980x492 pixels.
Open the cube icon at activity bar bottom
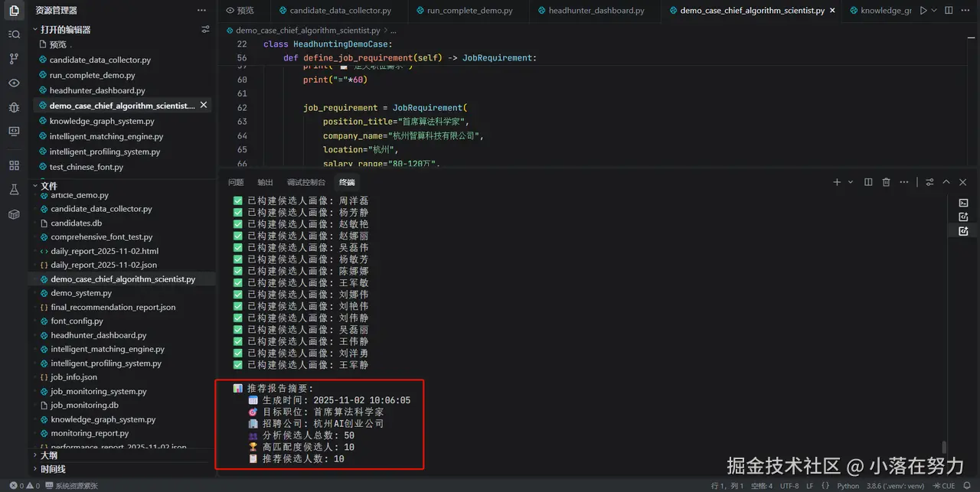point(14,213)
